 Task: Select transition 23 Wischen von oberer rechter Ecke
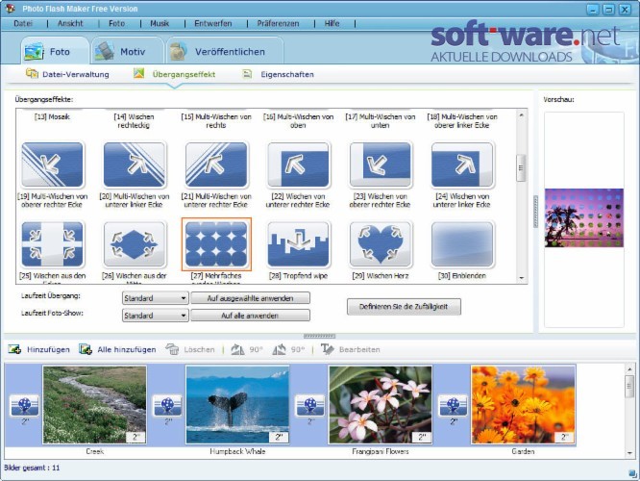point(381,165)
